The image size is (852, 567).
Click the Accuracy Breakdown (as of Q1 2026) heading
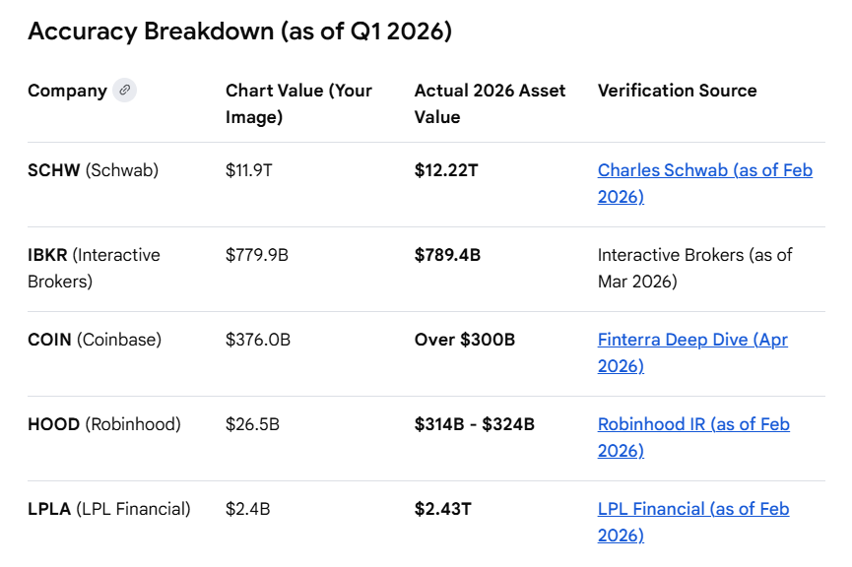click(239, 31)
